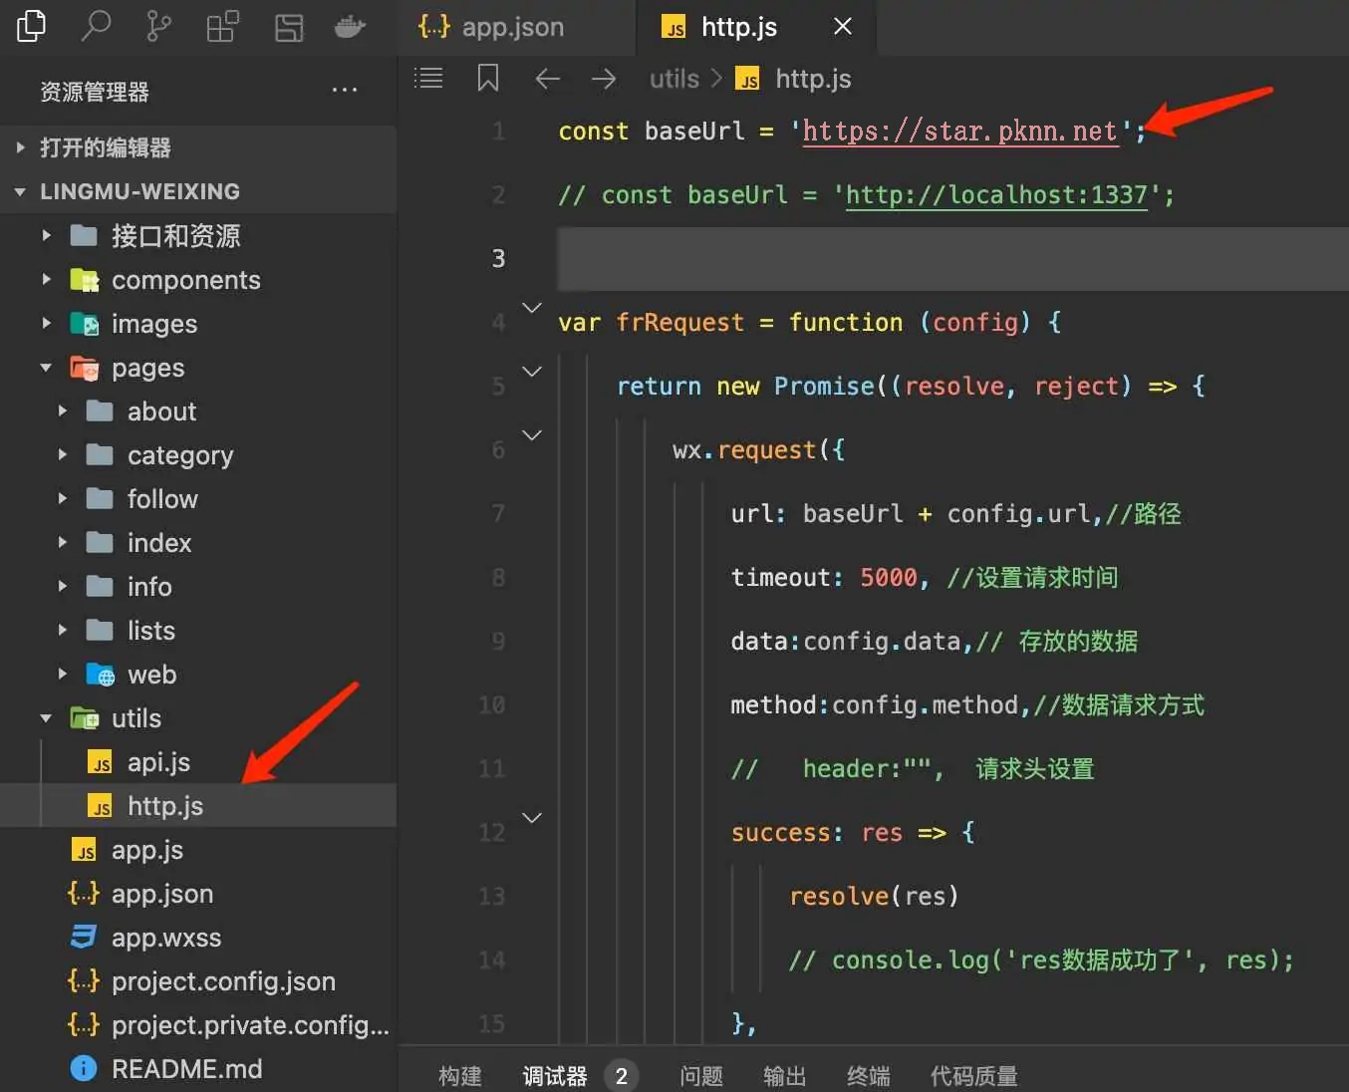1349x1092 pixels.
Task: Place cursor in empty line 3
Action: pos(952,259)
